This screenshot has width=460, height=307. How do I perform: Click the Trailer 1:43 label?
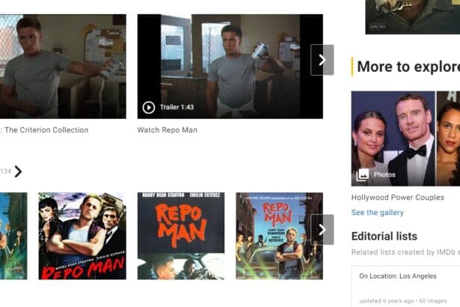coord(177,107)
